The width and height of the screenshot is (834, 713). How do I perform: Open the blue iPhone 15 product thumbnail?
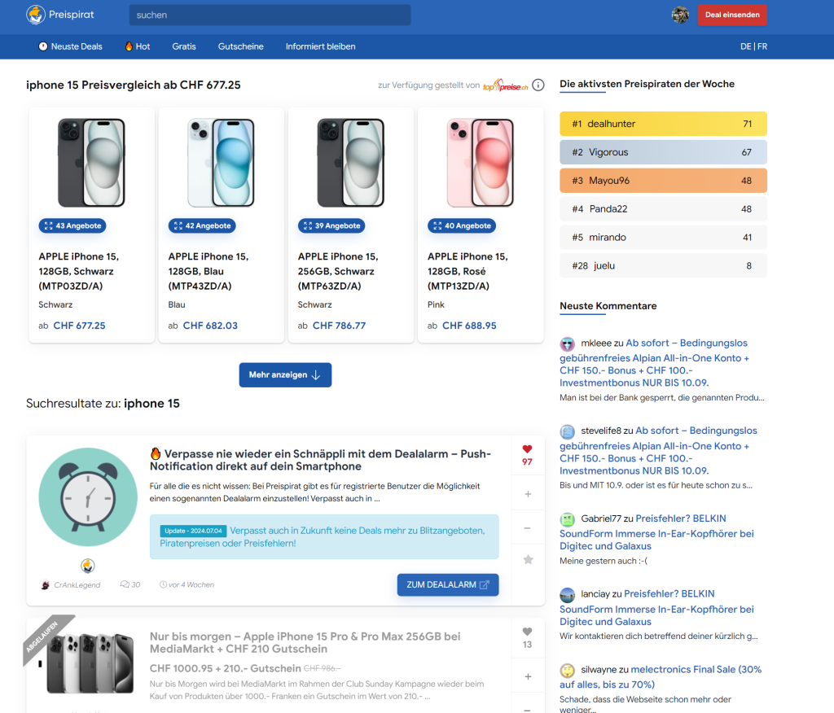[221, 163]
